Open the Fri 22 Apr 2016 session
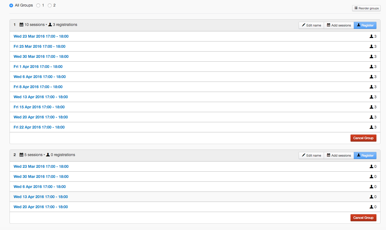 point(39,127)
